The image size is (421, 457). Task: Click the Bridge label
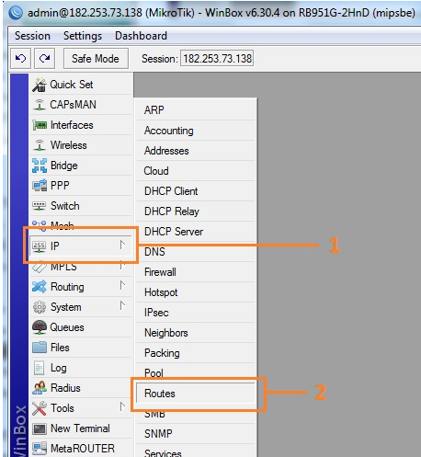[64, 166]
